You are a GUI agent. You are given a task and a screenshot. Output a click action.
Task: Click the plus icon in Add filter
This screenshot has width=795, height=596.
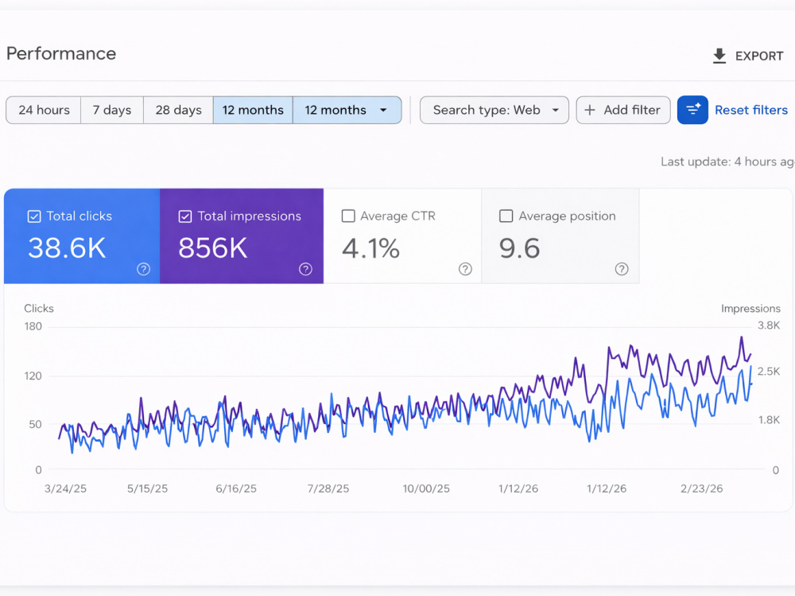click(x=590, y=110)
